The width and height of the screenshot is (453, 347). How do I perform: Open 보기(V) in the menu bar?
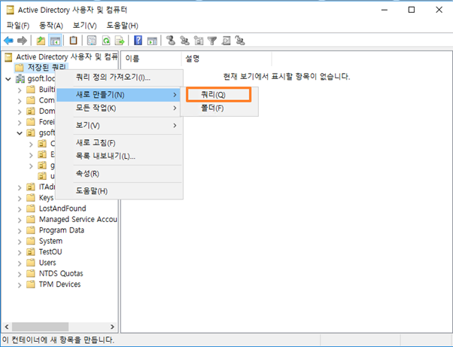tap(84, 26)
